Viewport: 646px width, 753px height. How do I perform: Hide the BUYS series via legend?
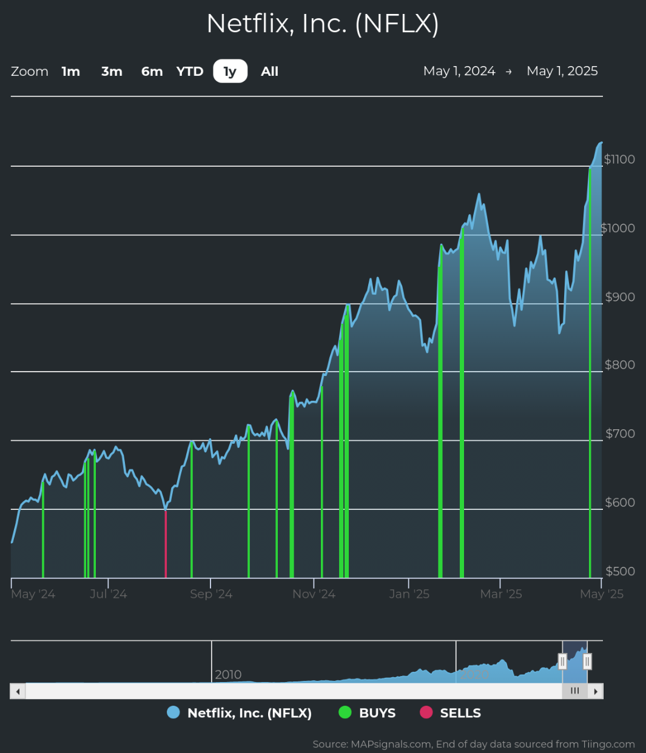click(x=367, y=713)
